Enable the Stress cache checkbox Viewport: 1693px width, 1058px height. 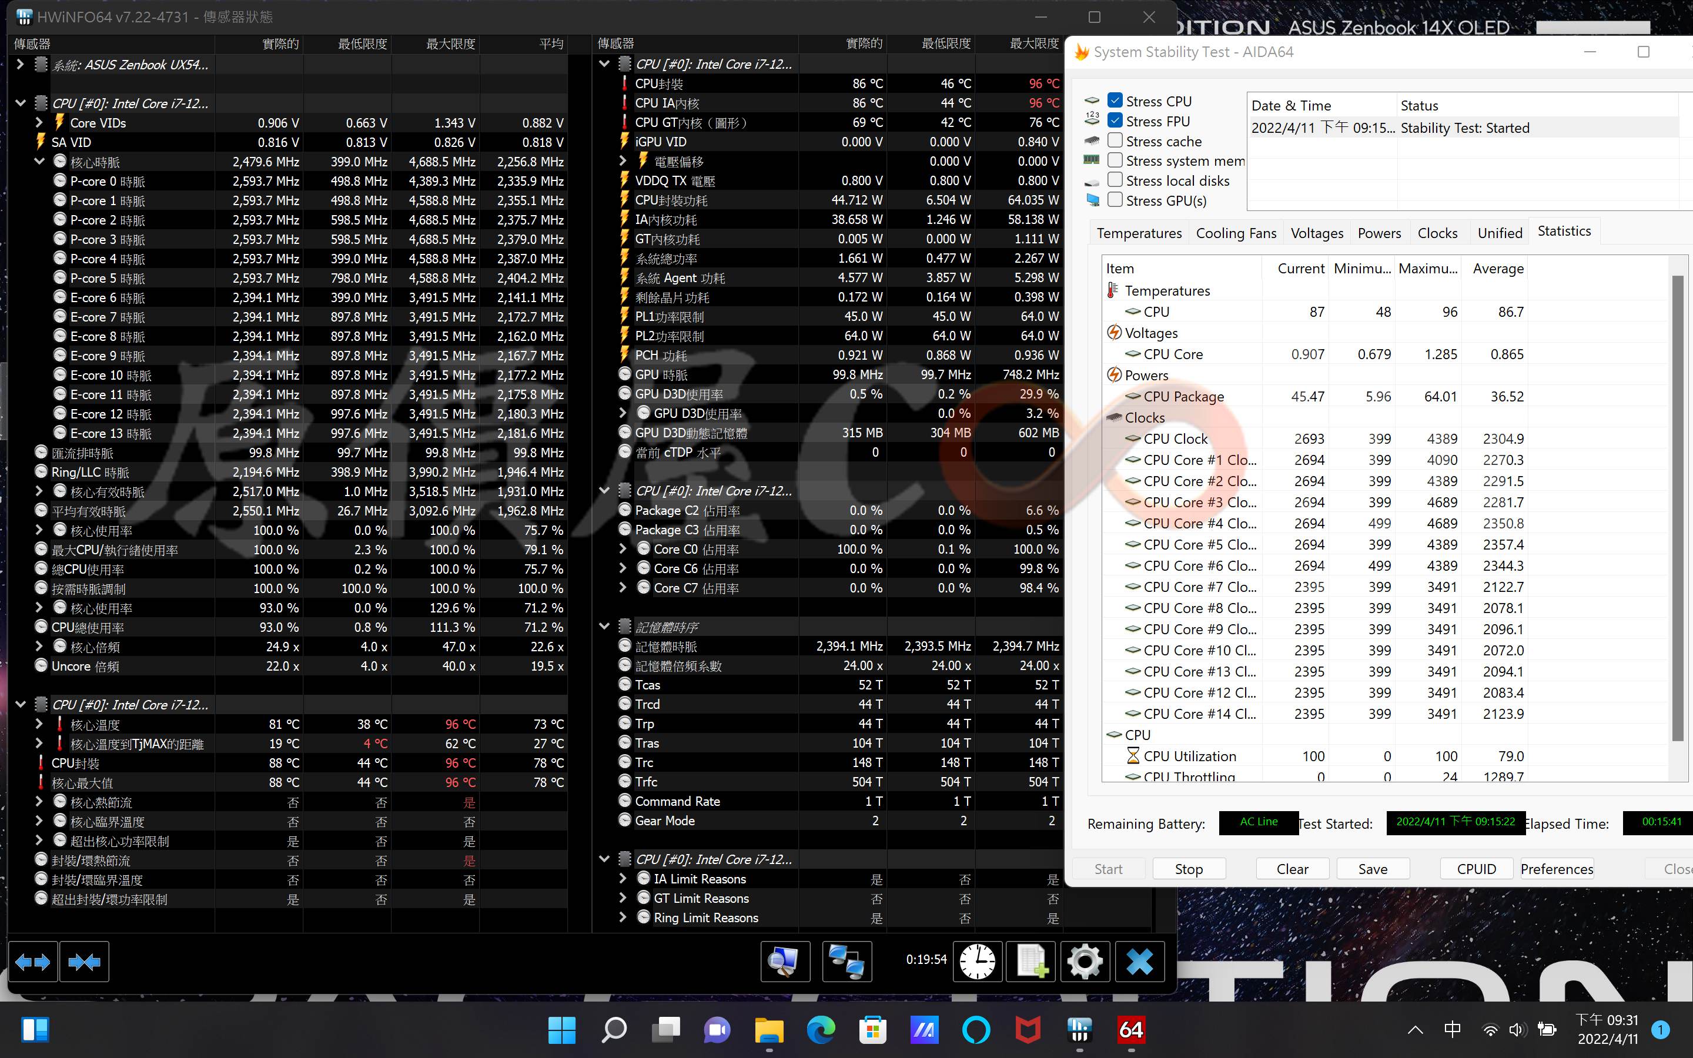[x=1115, y=140]
